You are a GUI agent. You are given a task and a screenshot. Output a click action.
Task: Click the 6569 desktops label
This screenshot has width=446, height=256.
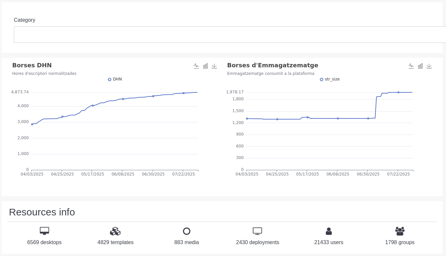pos(44,242)
